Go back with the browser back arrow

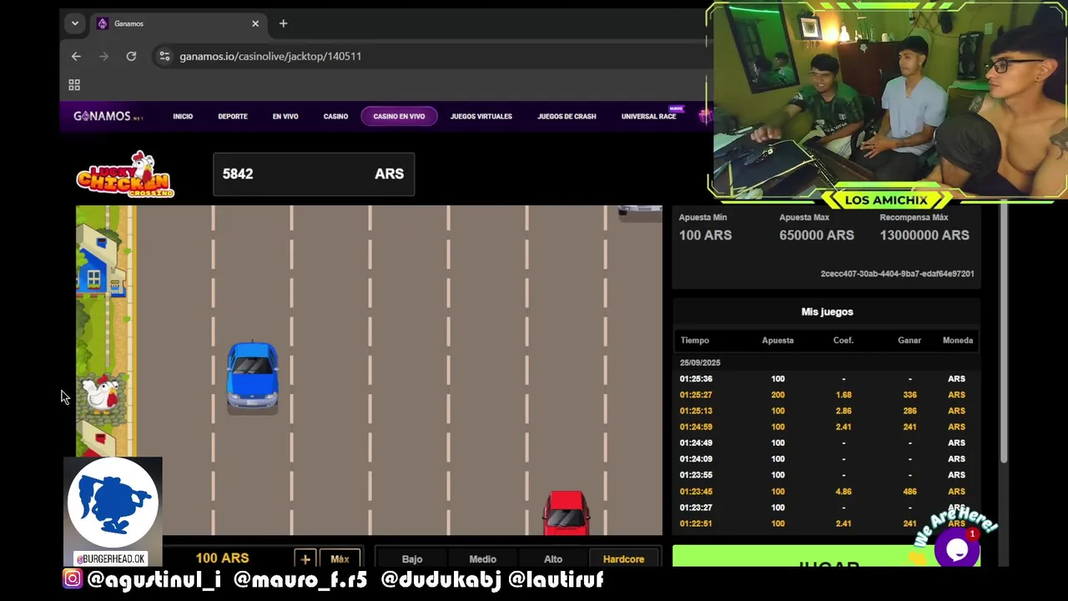tap(76, 56)
